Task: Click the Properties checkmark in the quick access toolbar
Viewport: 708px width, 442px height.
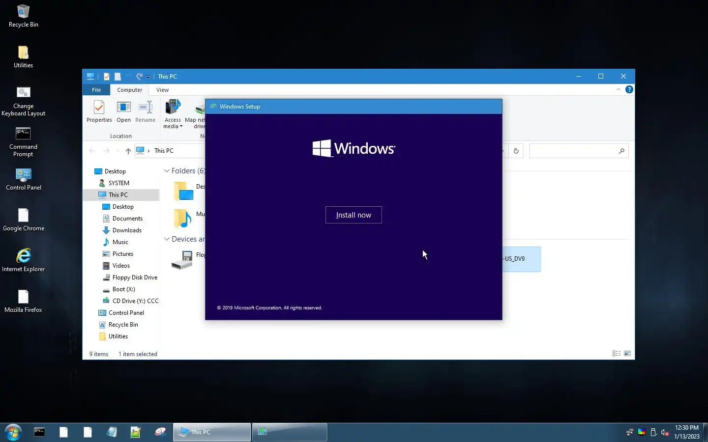Action: coord(106,77)
